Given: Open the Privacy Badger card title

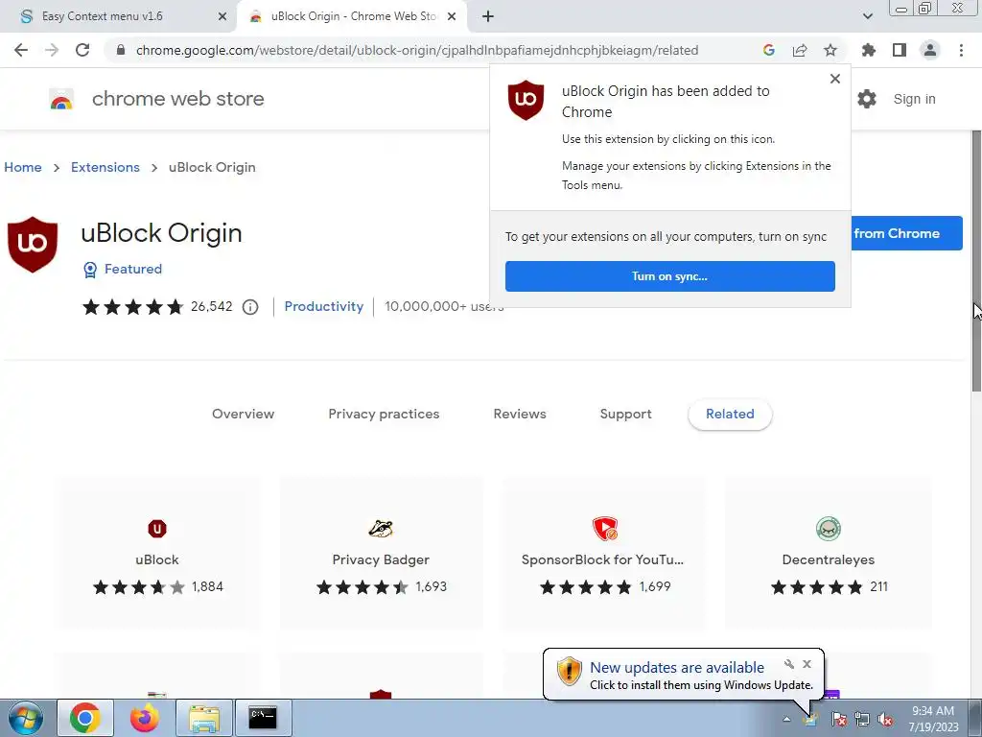Looking at the screenshot, I should 381,559.
